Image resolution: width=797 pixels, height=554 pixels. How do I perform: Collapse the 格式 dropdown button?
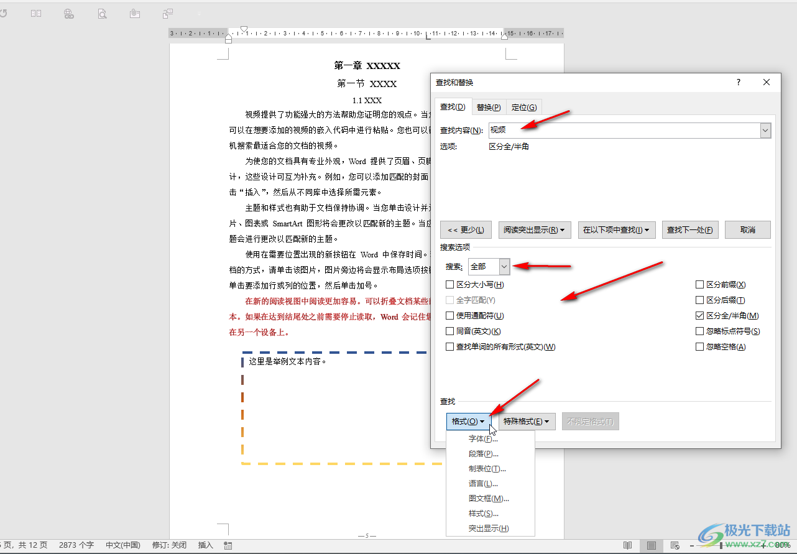(x=468, y=422)
